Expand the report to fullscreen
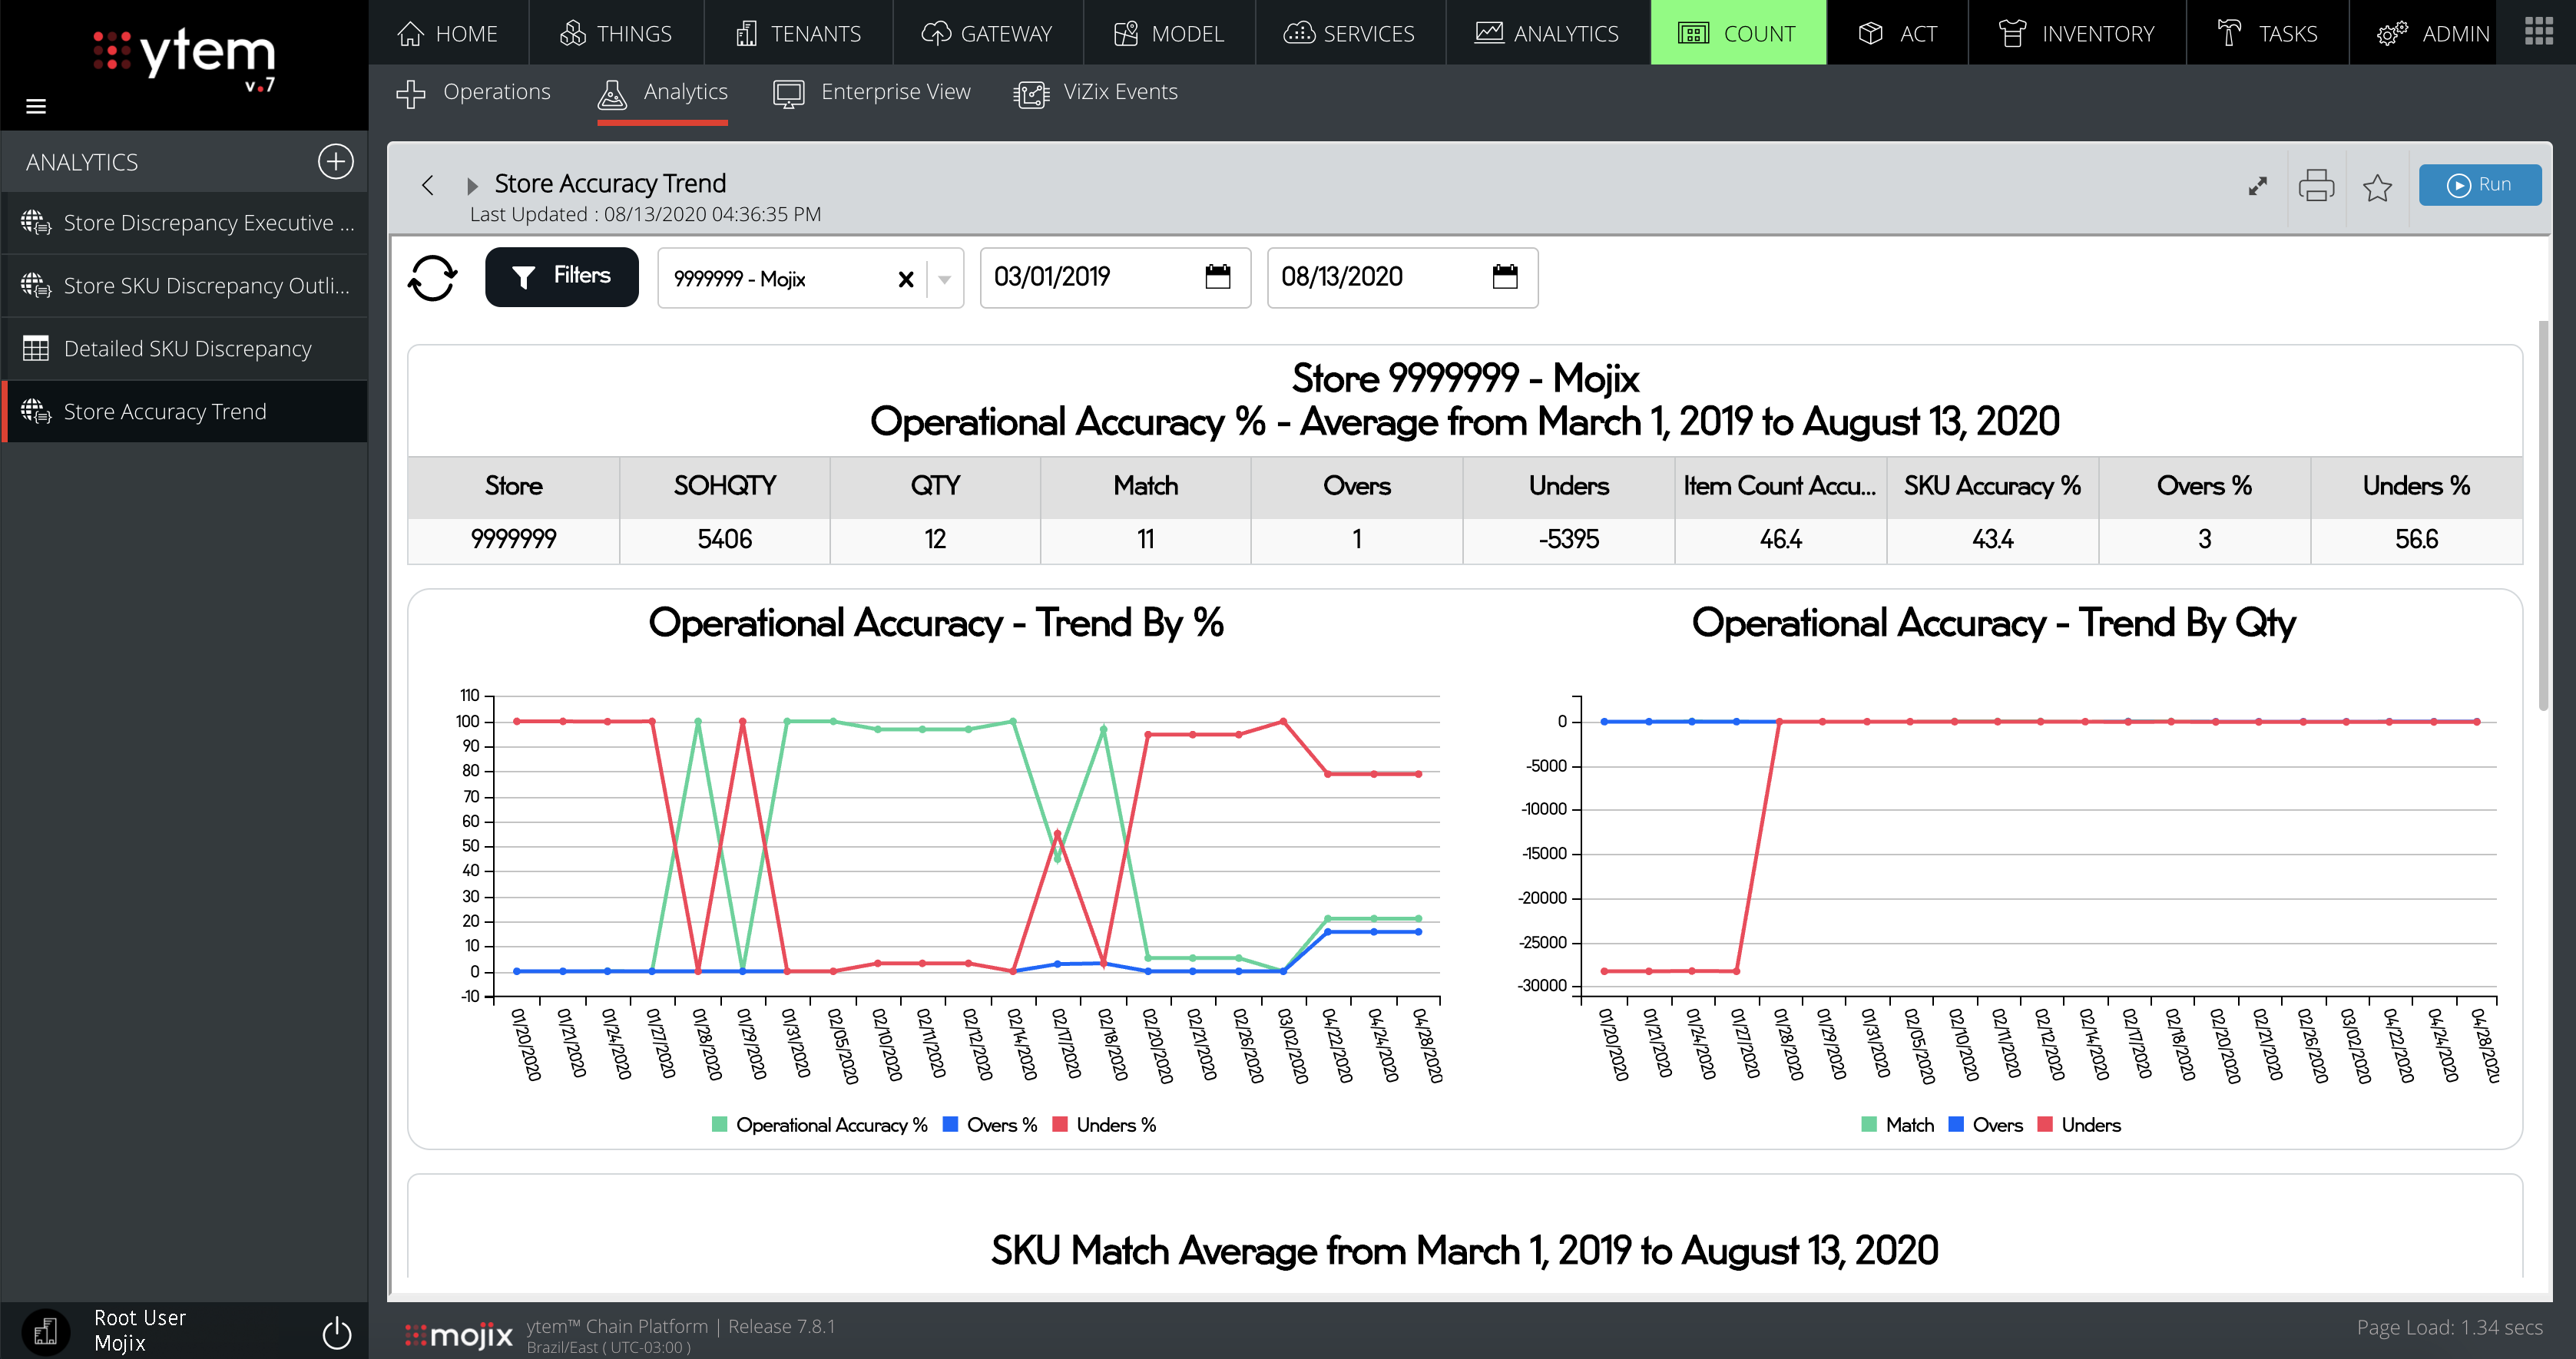 2257,185
